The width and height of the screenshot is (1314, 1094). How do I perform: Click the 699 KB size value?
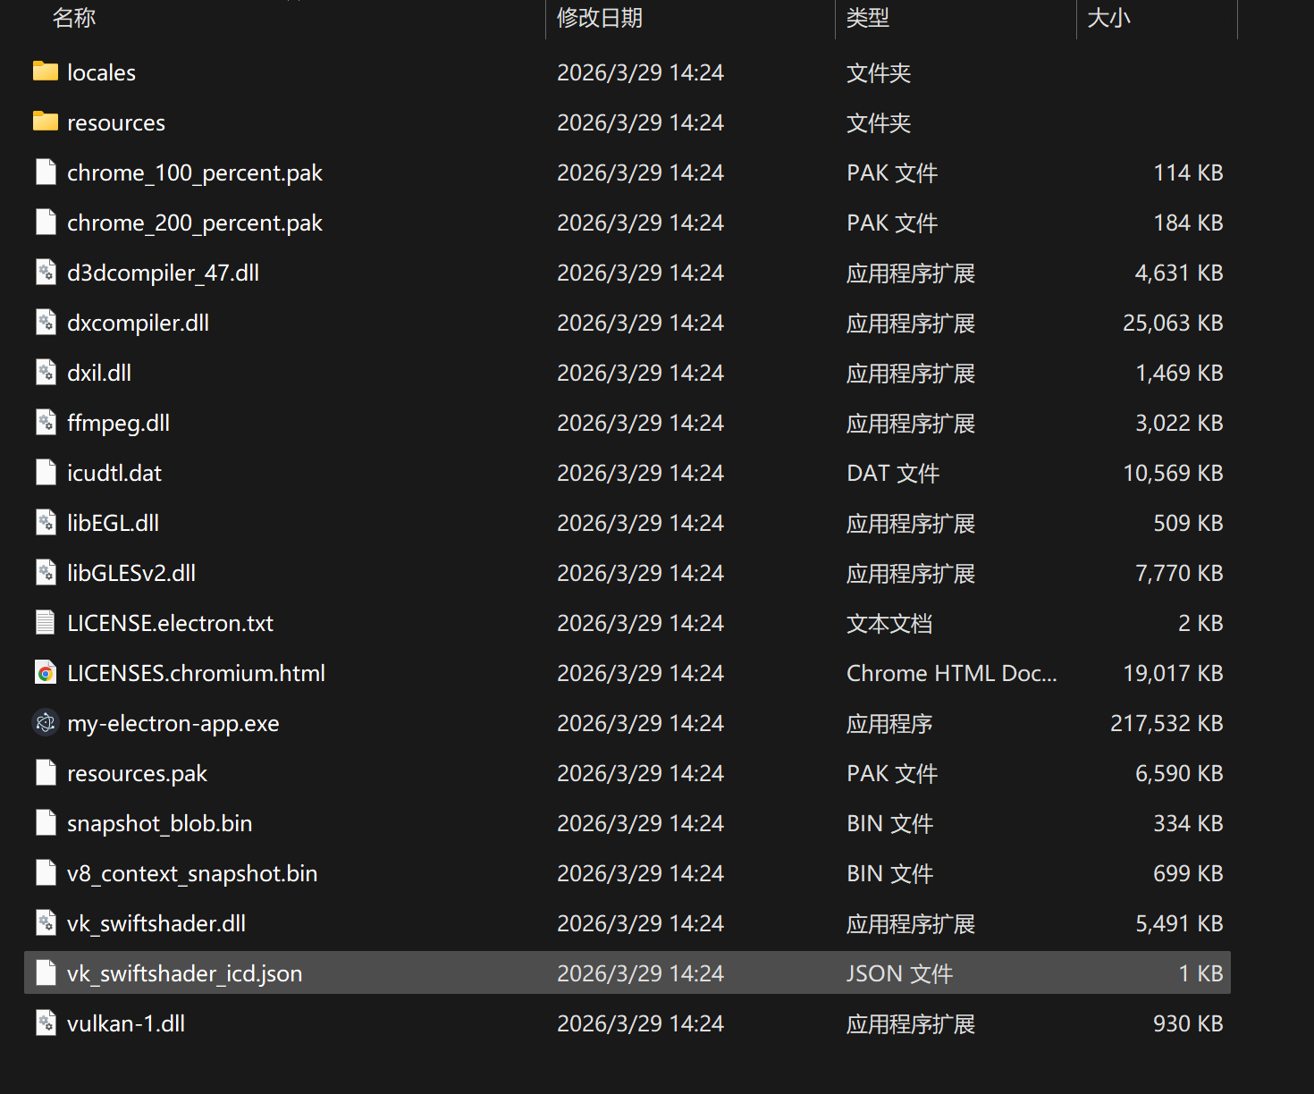(x=1188, y=873)
